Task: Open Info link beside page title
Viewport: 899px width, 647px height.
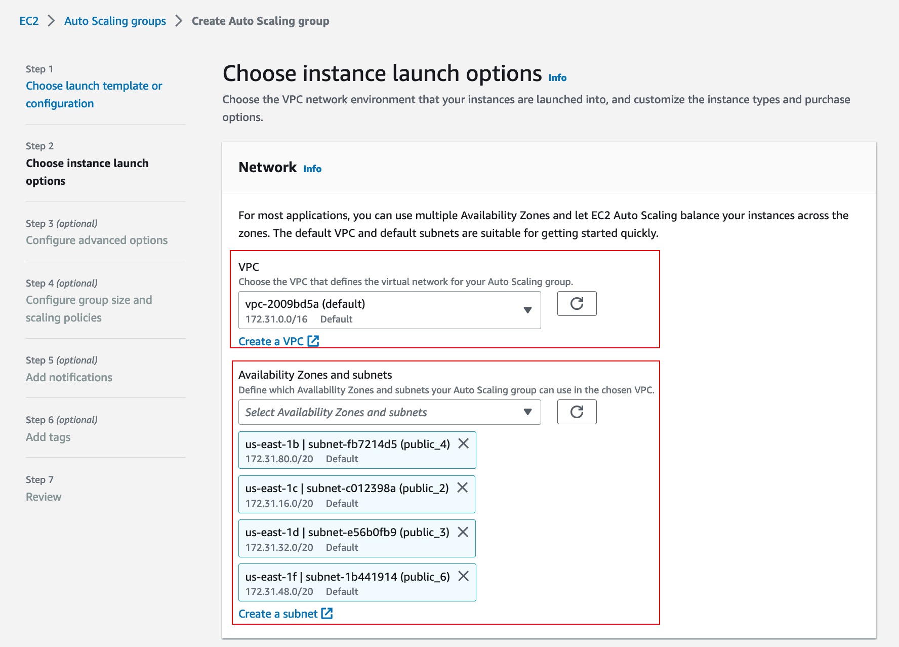Action: click(x=557, y=77)
